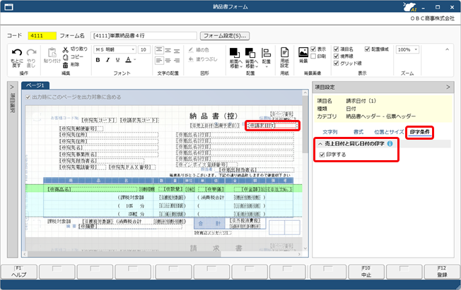Open font color A dropdown arrow
The width and height of the screenshot is (461, 290).
pyautogui.click(x=135, y=59)
